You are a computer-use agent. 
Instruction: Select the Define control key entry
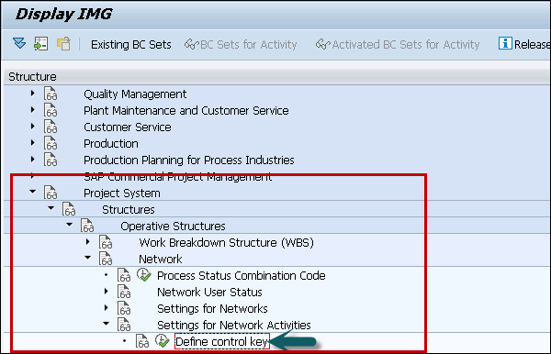[222, 341]
